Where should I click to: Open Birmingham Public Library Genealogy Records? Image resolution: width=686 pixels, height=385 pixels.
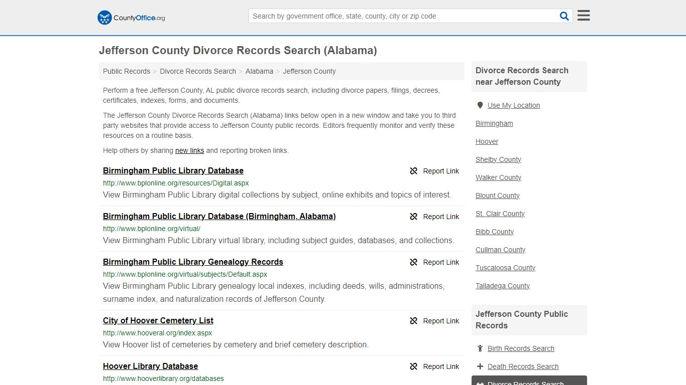193,262
